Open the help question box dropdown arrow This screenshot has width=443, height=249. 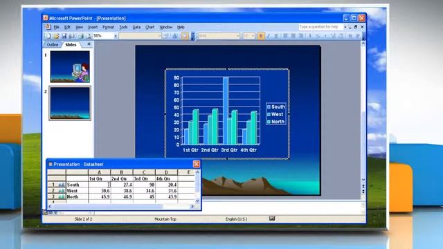(345, 27)
